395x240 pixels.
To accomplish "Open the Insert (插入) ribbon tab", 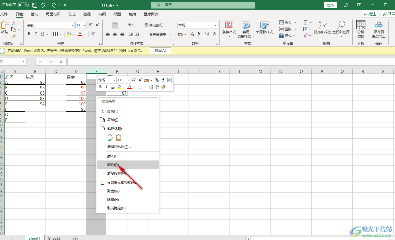I will 34,14.
